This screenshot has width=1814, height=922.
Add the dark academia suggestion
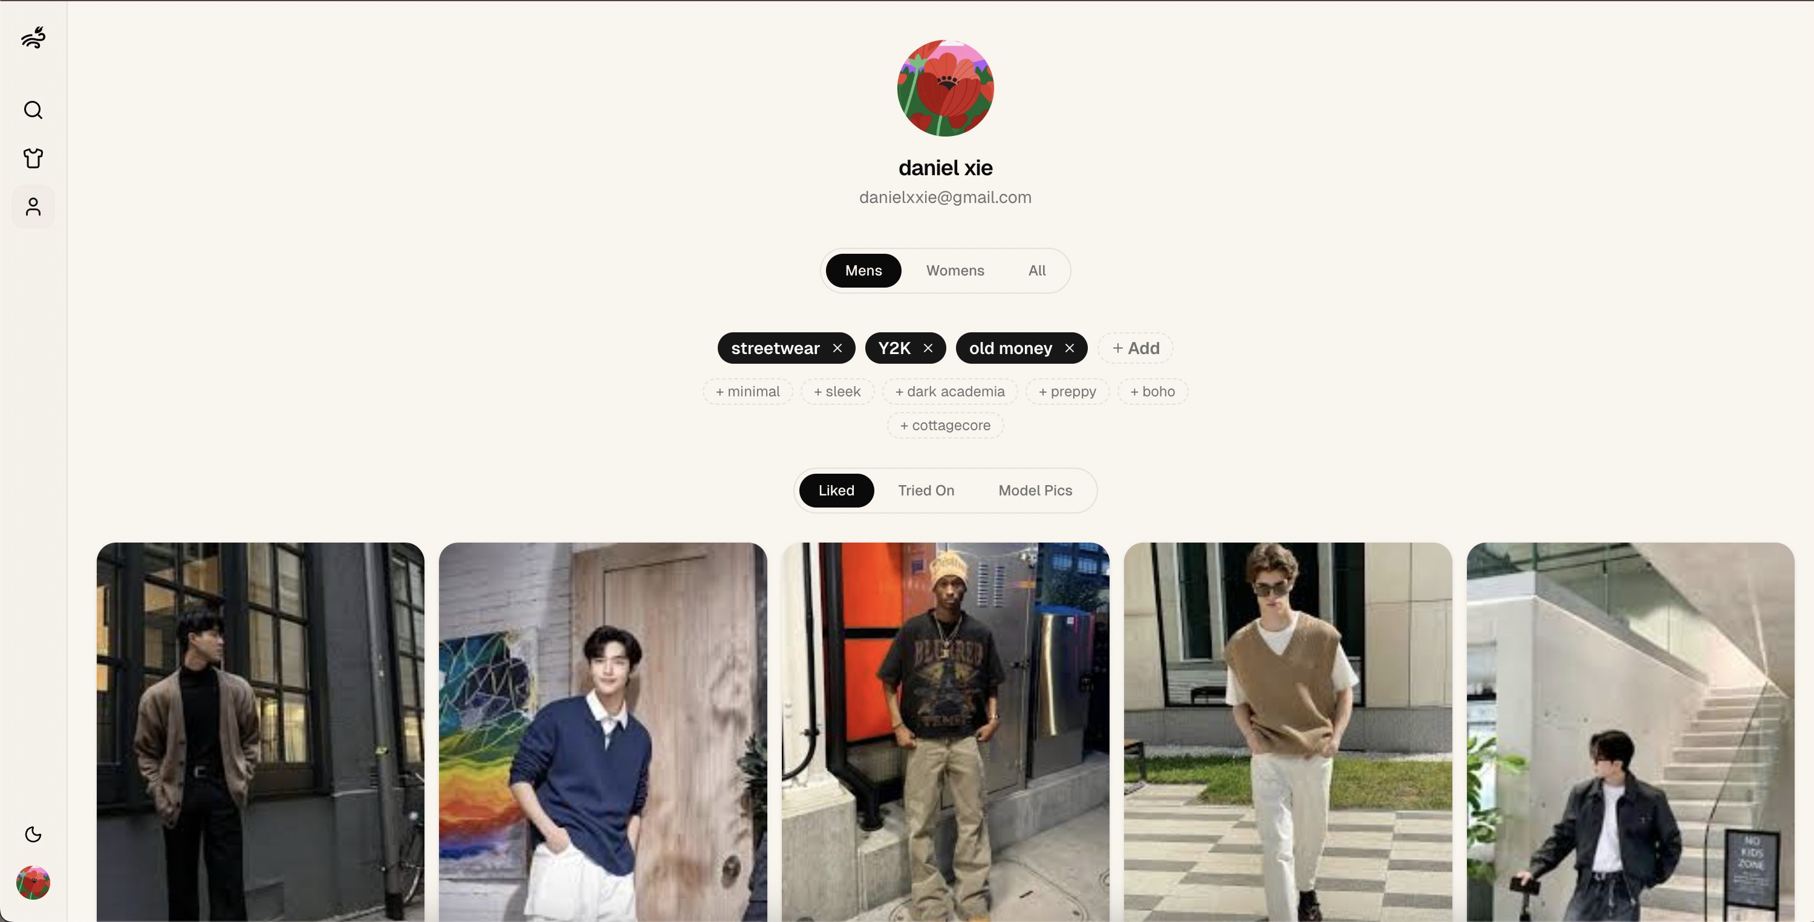click(x=949, y=392)
